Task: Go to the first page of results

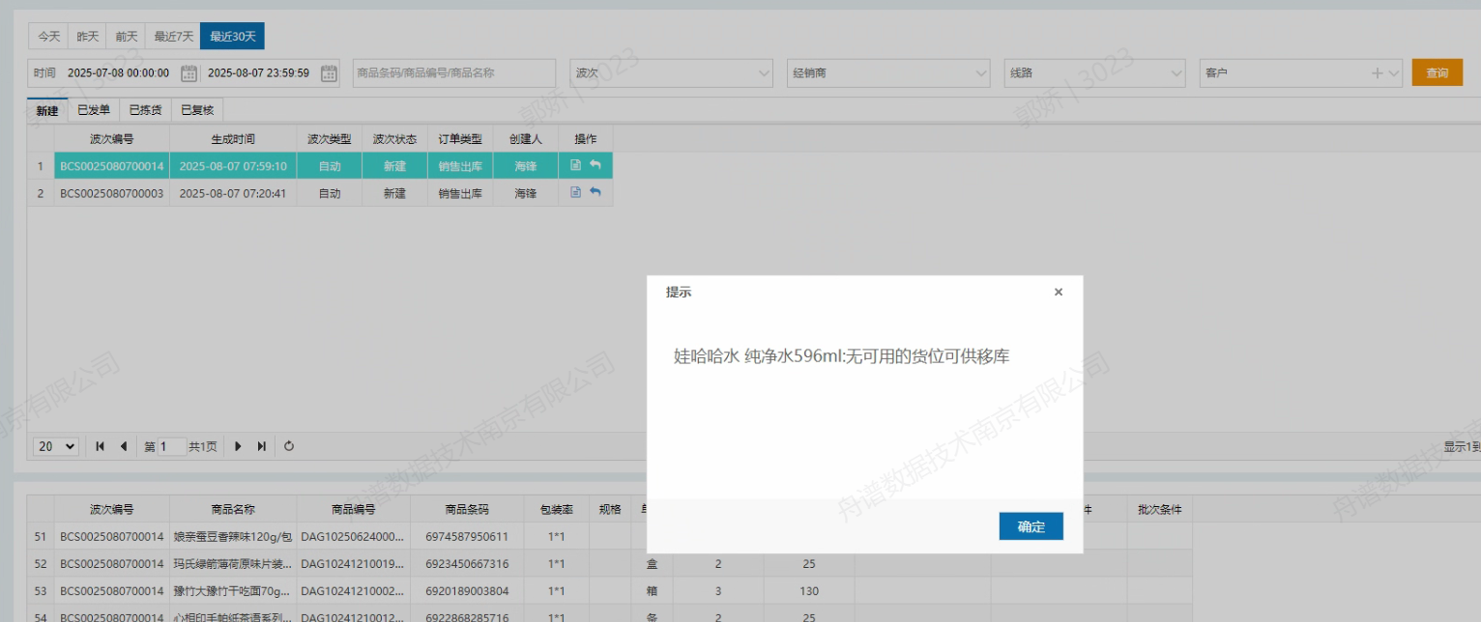Action: coord(101,446)
